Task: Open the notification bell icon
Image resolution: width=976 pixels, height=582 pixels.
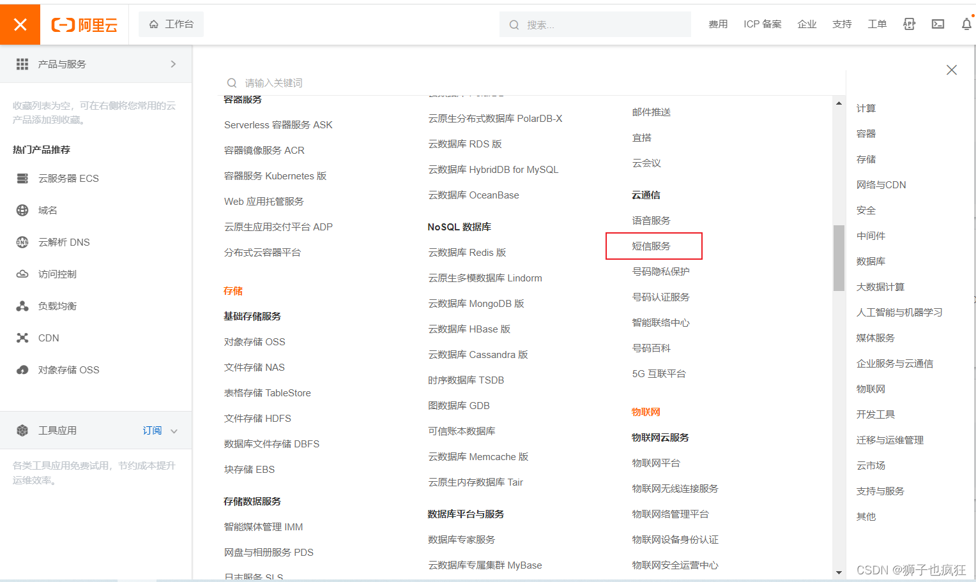Action: click(967, 24)
